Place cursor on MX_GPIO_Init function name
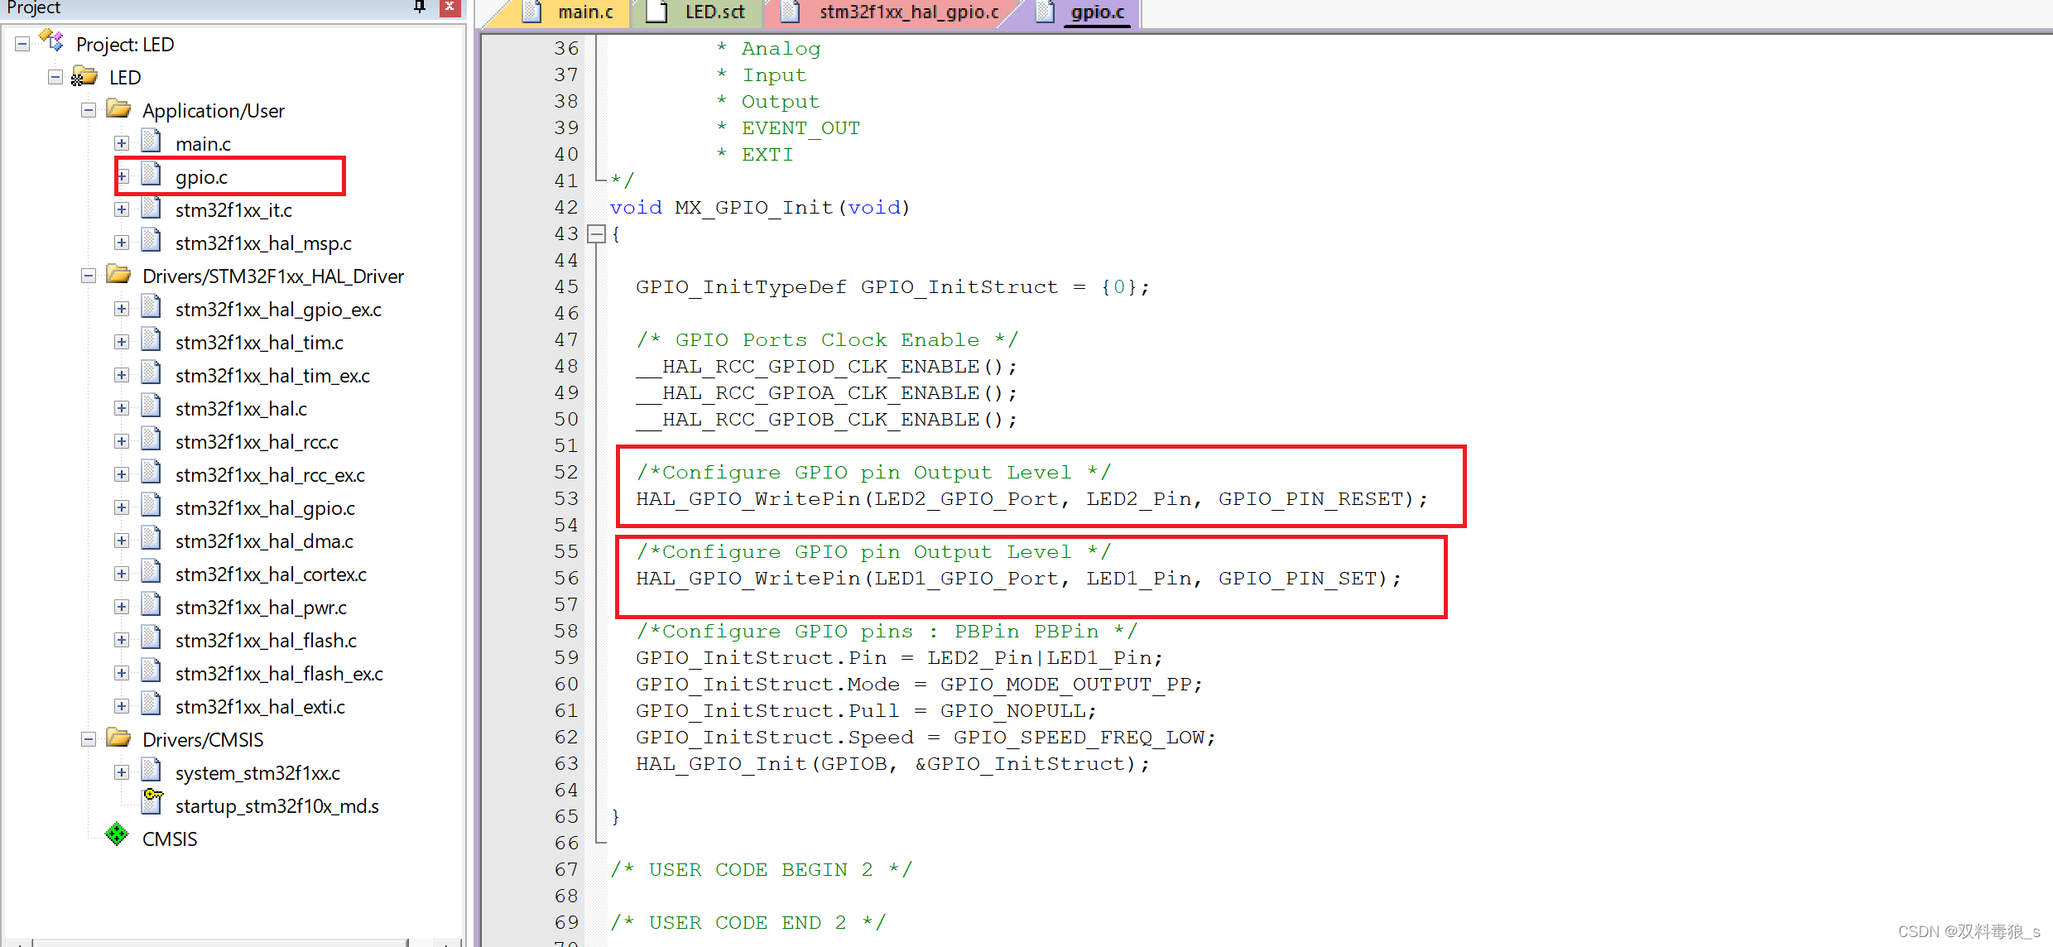 tap(753, 207)
